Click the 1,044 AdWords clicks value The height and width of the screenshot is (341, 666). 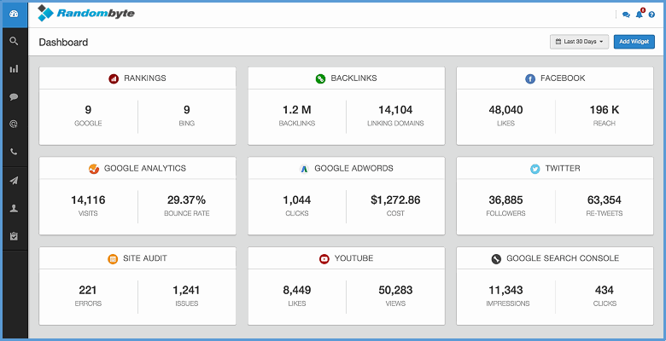pos(297,199)
